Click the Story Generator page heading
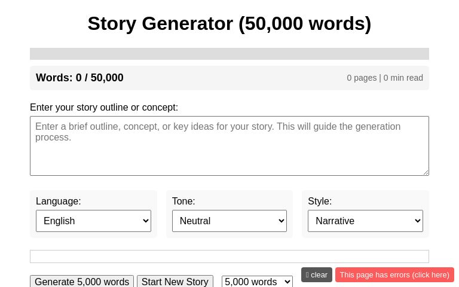The width and height of the screenshot is (459, 287). (x=229, y=23)
